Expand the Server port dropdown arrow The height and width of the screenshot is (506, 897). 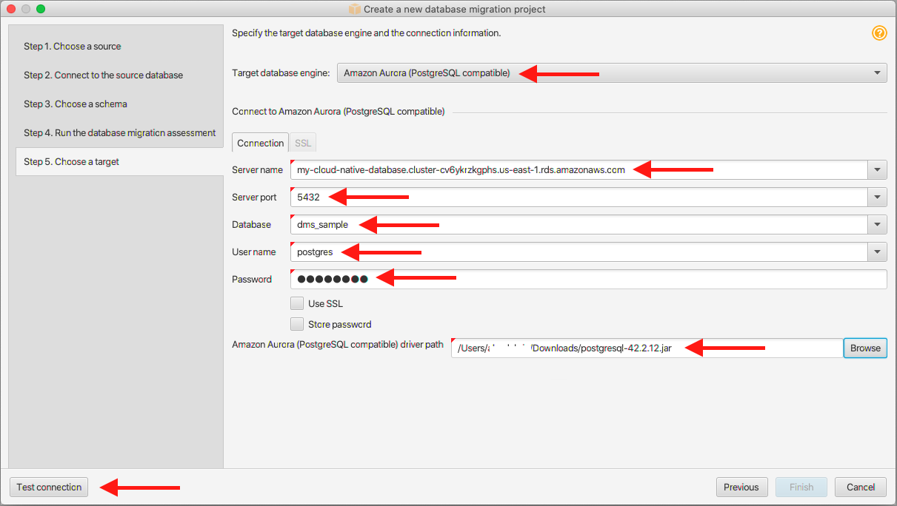[877, 198]
